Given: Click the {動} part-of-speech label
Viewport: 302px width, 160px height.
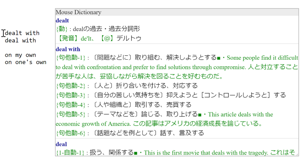Looking at the screenshot, I should pos(62,29).
